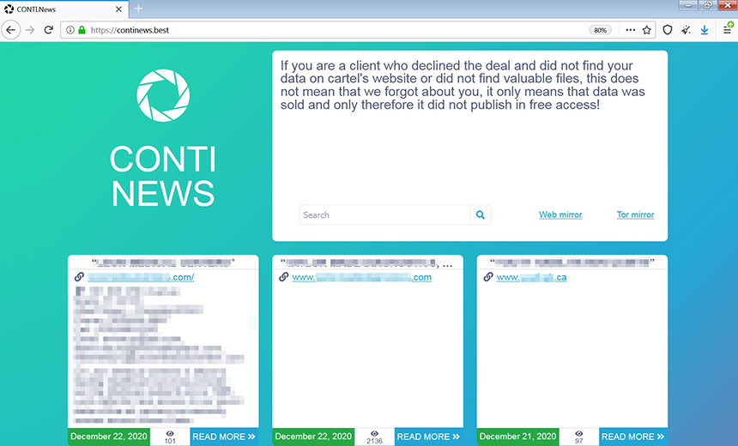This screenshot has width=738, height=446.
Task: Open the Web mirror link
Action: (560, 214)
